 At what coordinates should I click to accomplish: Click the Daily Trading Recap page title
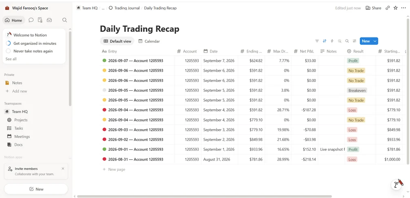tap(140, 29)
